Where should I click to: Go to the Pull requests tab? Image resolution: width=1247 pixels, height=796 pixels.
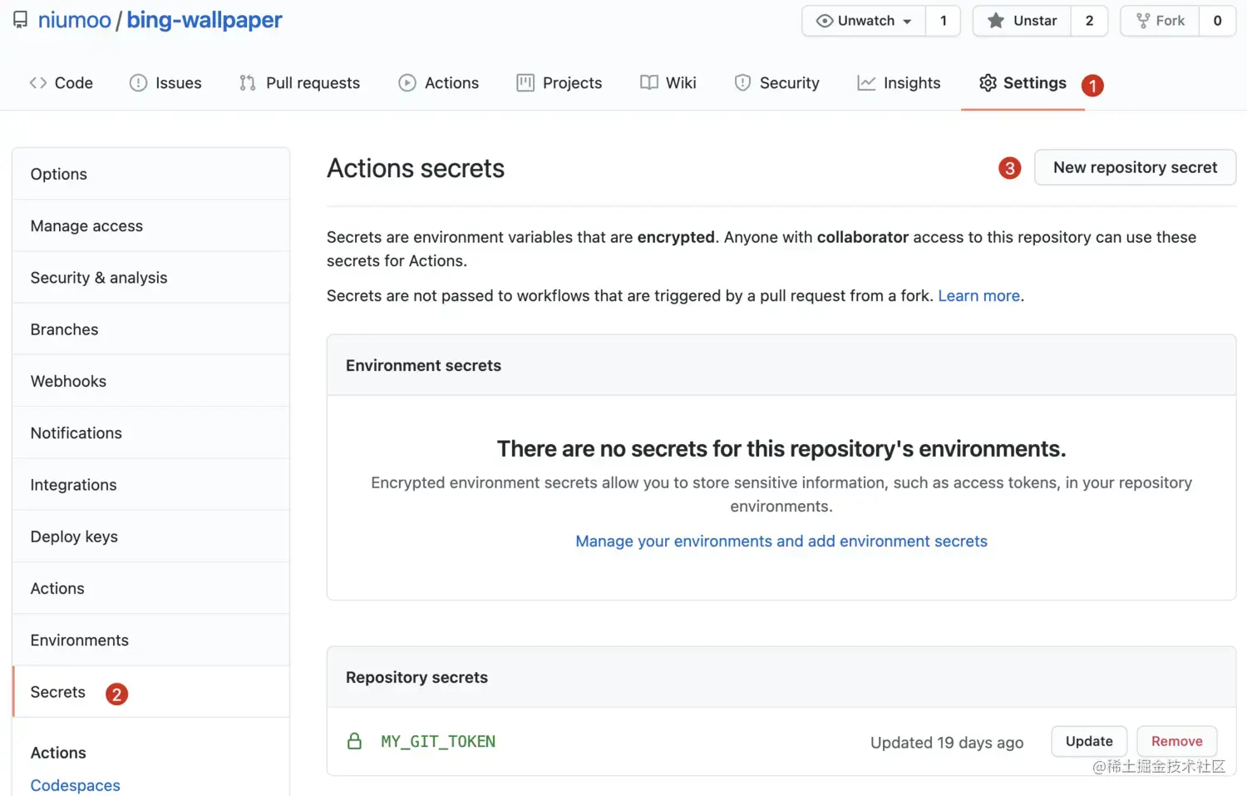(299, 82)
